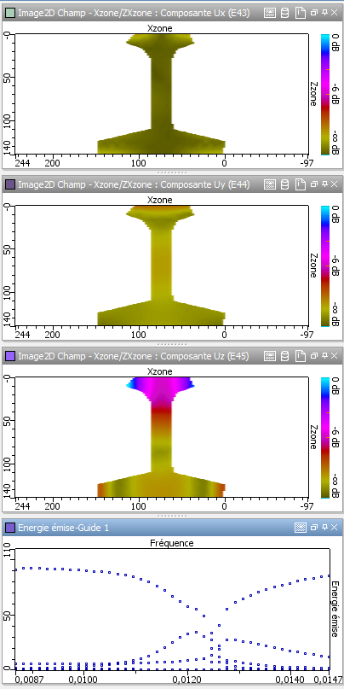Image resolution: width=344 pixels, height=689 pixels.
Task: Click image options icon in Energie émise panel
Action: 301,528
